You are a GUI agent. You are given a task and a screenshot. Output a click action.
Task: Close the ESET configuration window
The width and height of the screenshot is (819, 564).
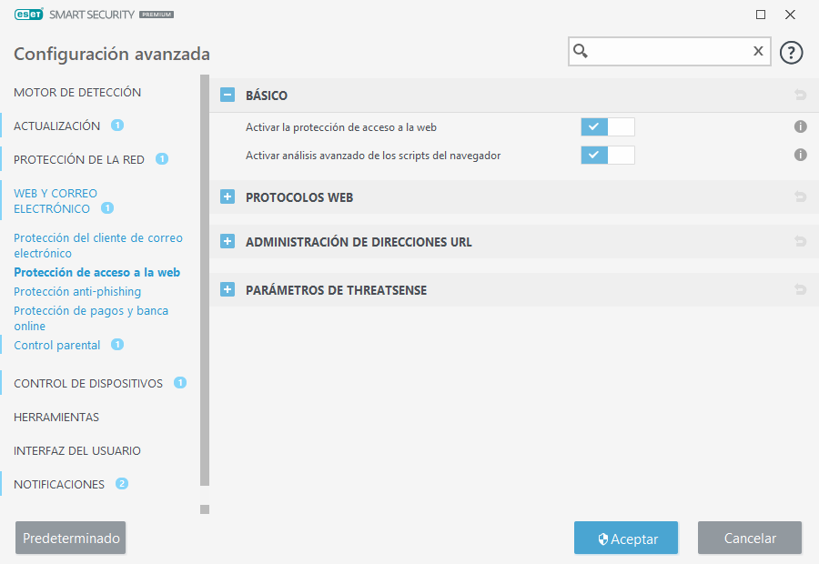coord(790,15)
